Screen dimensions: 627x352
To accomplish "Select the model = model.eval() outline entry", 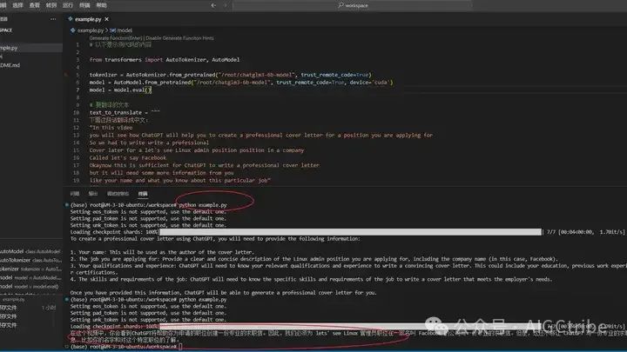I will 30,287.
